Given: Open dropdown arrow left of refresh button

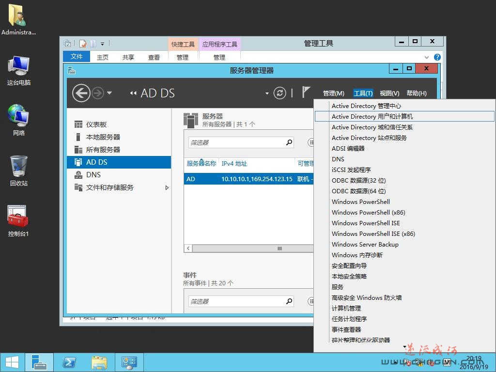Looking at the screenshot, I should tap(267, 93).
